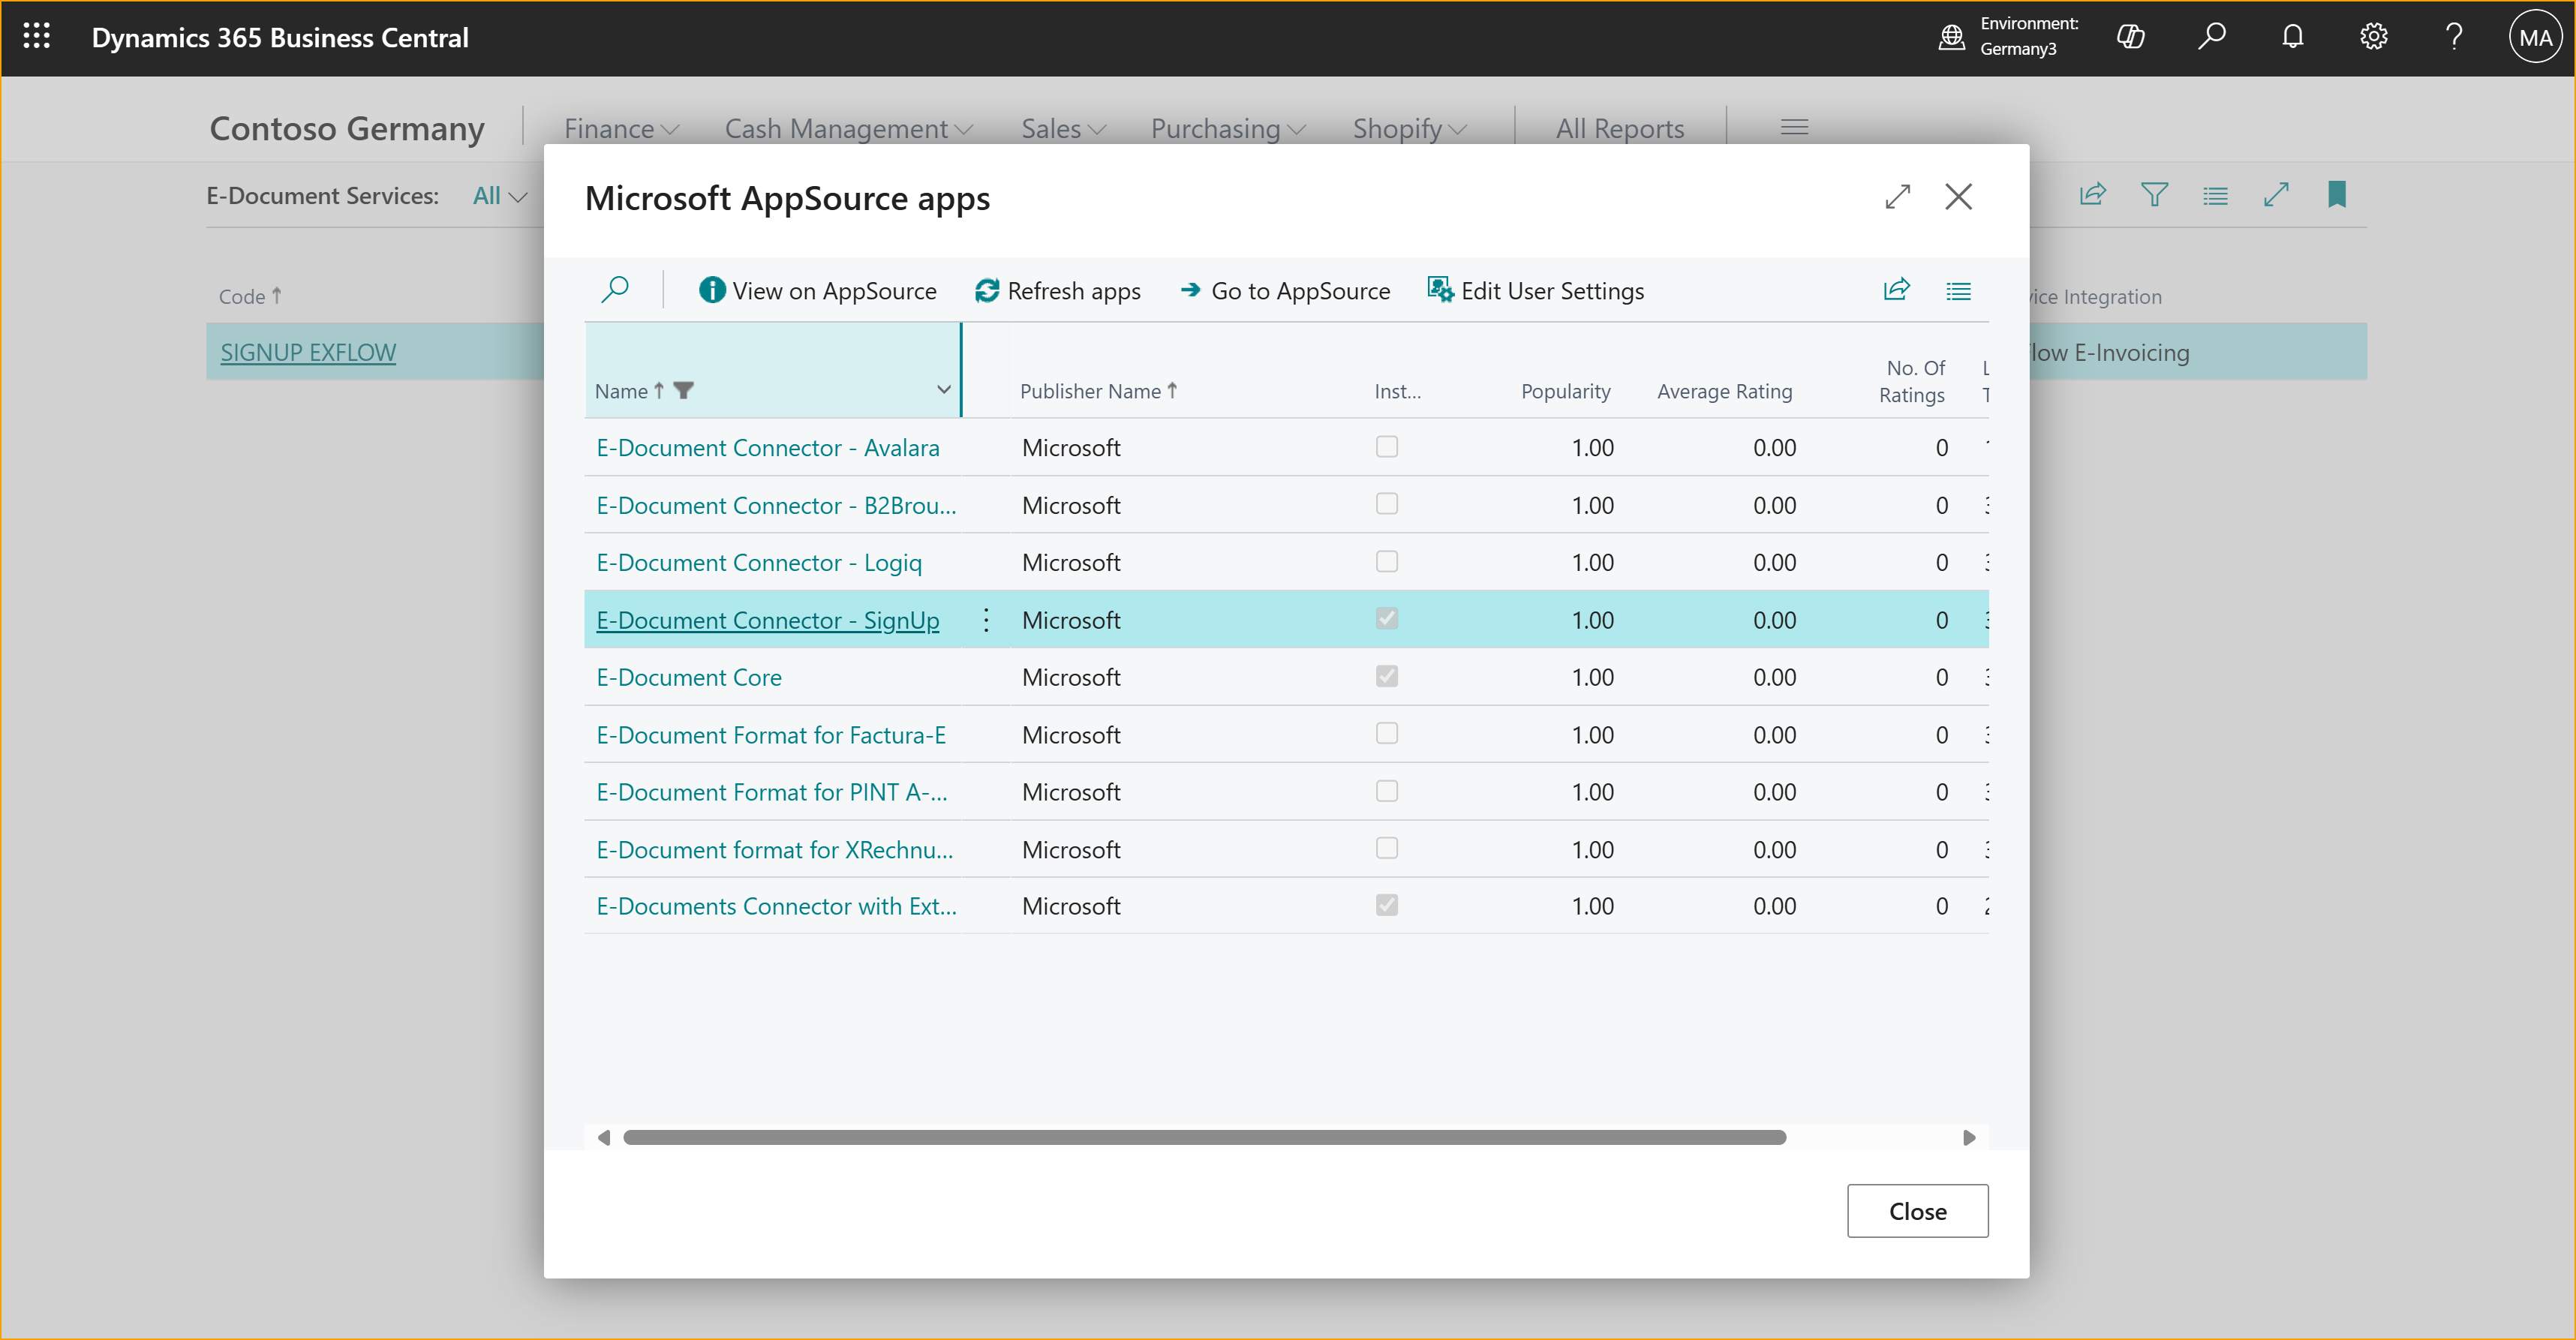2576x1340 pixels.
Task: Open Copilot from the top bar
Action: click(x=2132, y=37)
